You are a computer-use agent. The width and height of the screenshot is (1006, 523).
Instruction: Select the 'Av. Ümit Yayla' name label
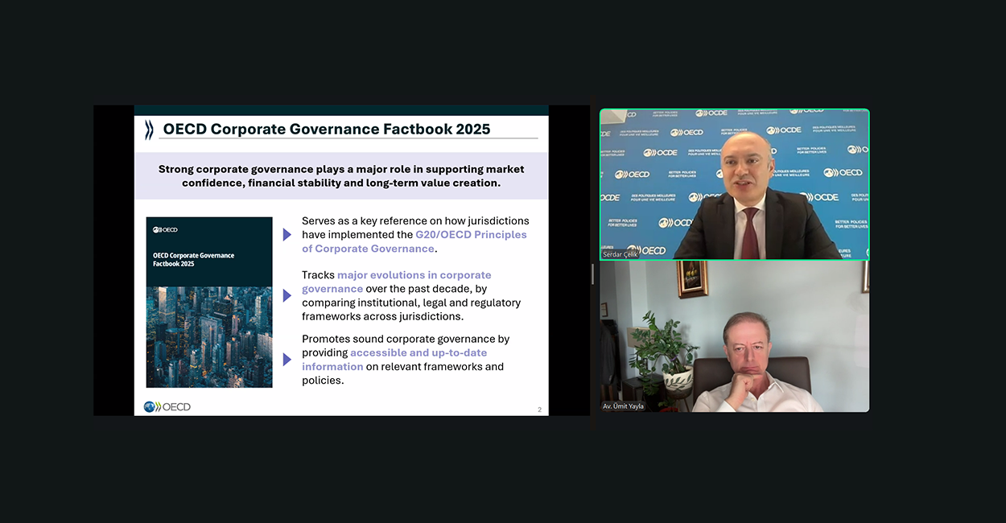click(623, 406)
